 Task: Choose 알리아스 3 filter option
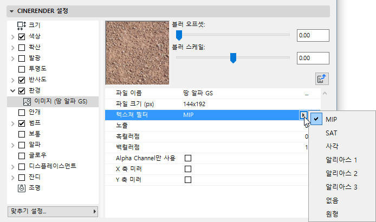[342, 187]
